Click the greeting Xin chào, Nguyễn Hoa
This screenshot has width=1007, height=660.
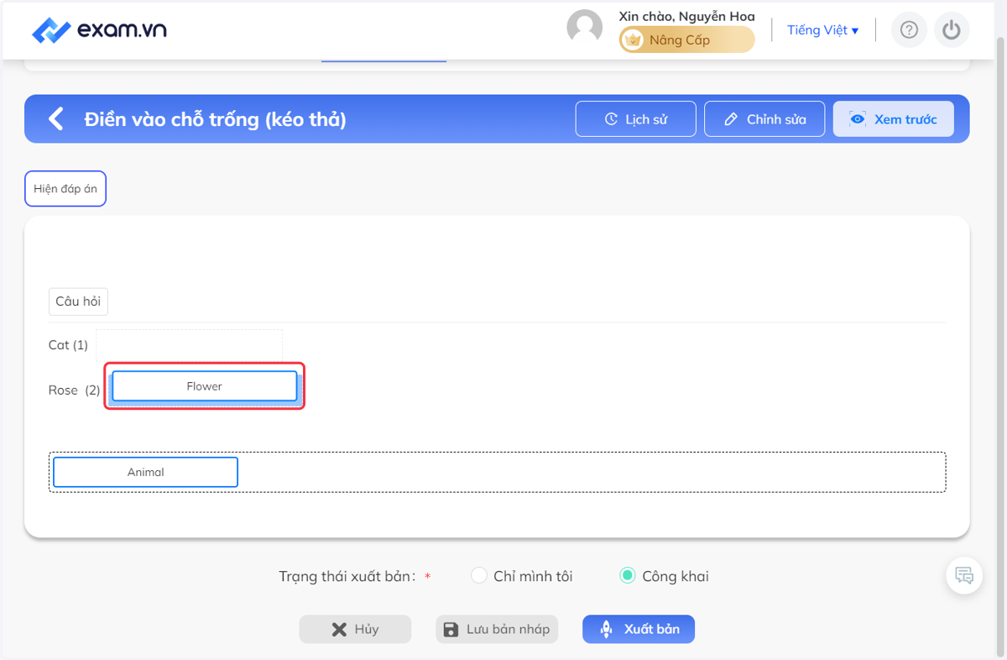point(686,16)
